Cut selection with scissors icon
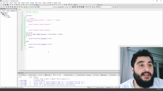Image resolution: width=163 pixels, height=91 pixels. 15,5
